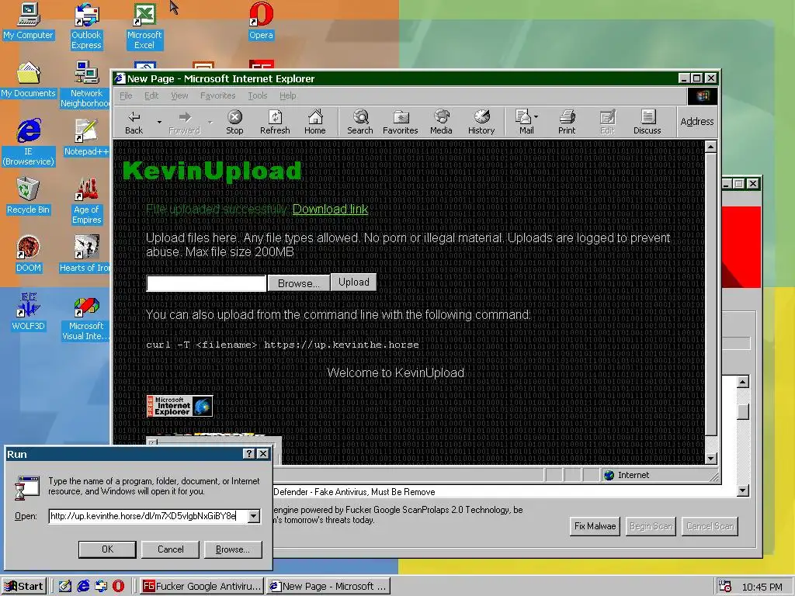
Task: Open the Run dialog's Open history dropdown
Action: click(254, 516)
